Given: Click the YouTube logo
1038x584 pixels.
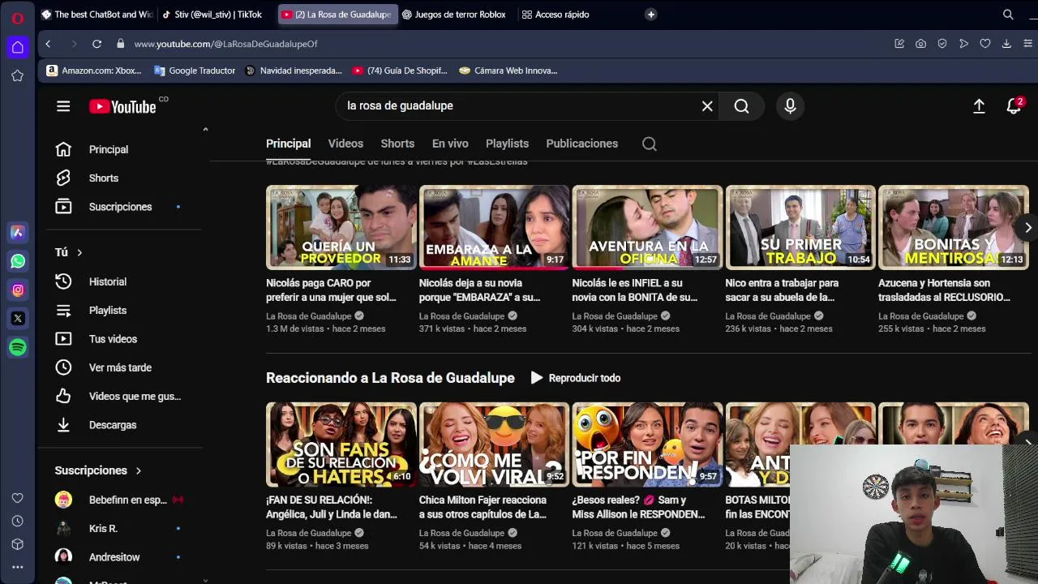Looking at the screenshot, I should (x=122, y=106).
